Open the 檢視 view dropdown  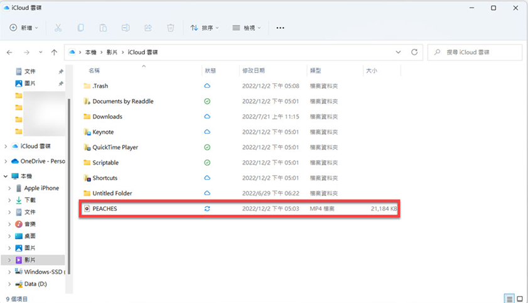coord(247,28)
